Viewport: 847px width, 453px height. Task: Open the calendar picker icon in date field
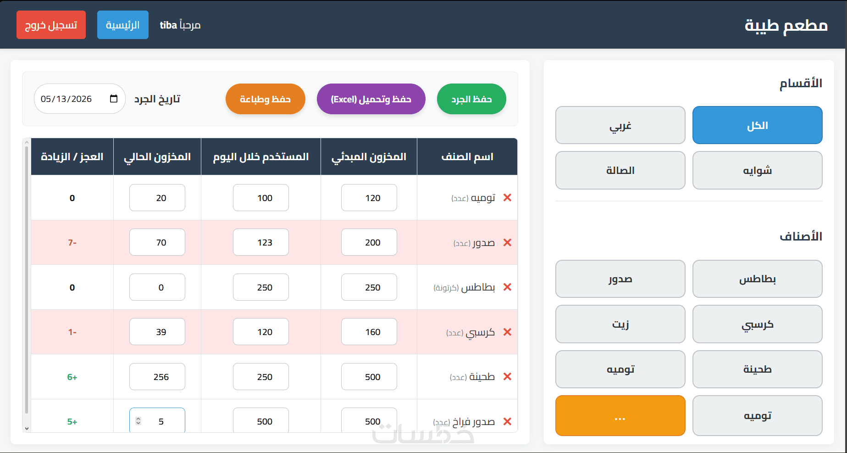[x=114, y=99]
